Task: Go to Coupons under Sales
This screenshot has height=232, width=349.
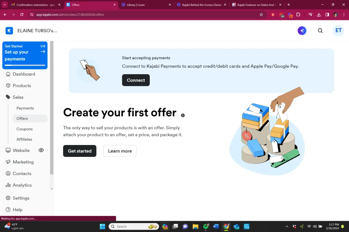Action: pos(24,129)
